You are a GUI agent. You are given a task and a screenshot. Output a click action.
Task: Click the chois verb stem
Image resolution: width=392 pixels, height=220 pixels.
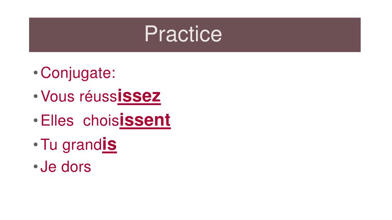point(101,120)
